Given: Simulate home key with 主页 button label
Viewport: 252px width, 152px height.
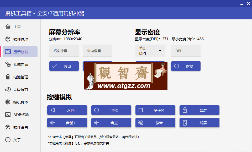Looking at the screenshot, I should 115,110.
